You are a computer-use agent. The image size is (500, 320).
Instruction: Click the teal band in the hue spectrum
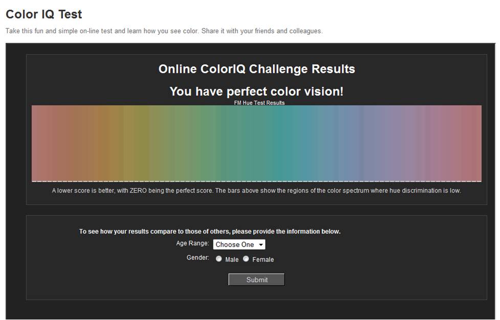click(x=279, y=143)
